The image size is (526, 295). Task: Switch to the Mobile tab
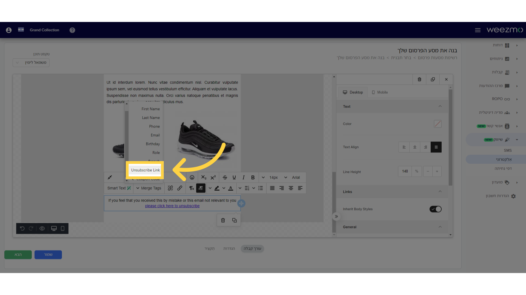(x=380, y=92)
